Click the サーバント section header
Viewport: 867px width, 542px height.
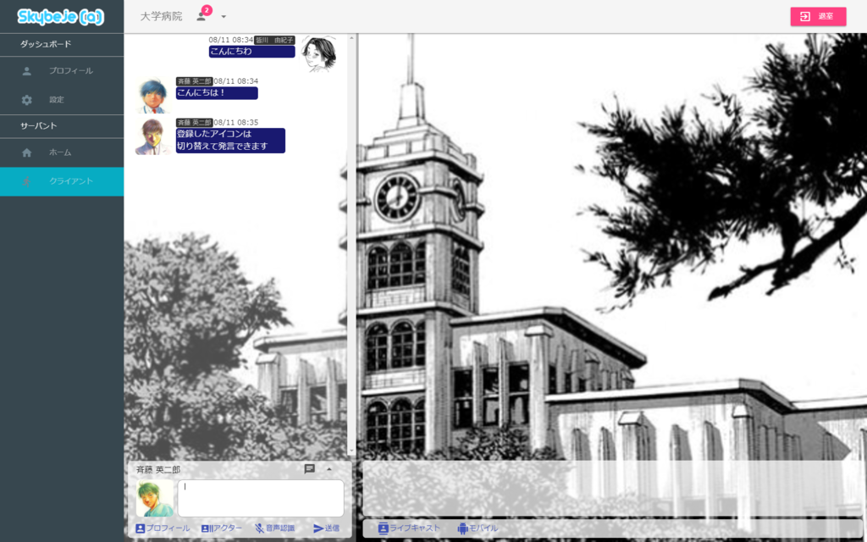coord(39,126)
